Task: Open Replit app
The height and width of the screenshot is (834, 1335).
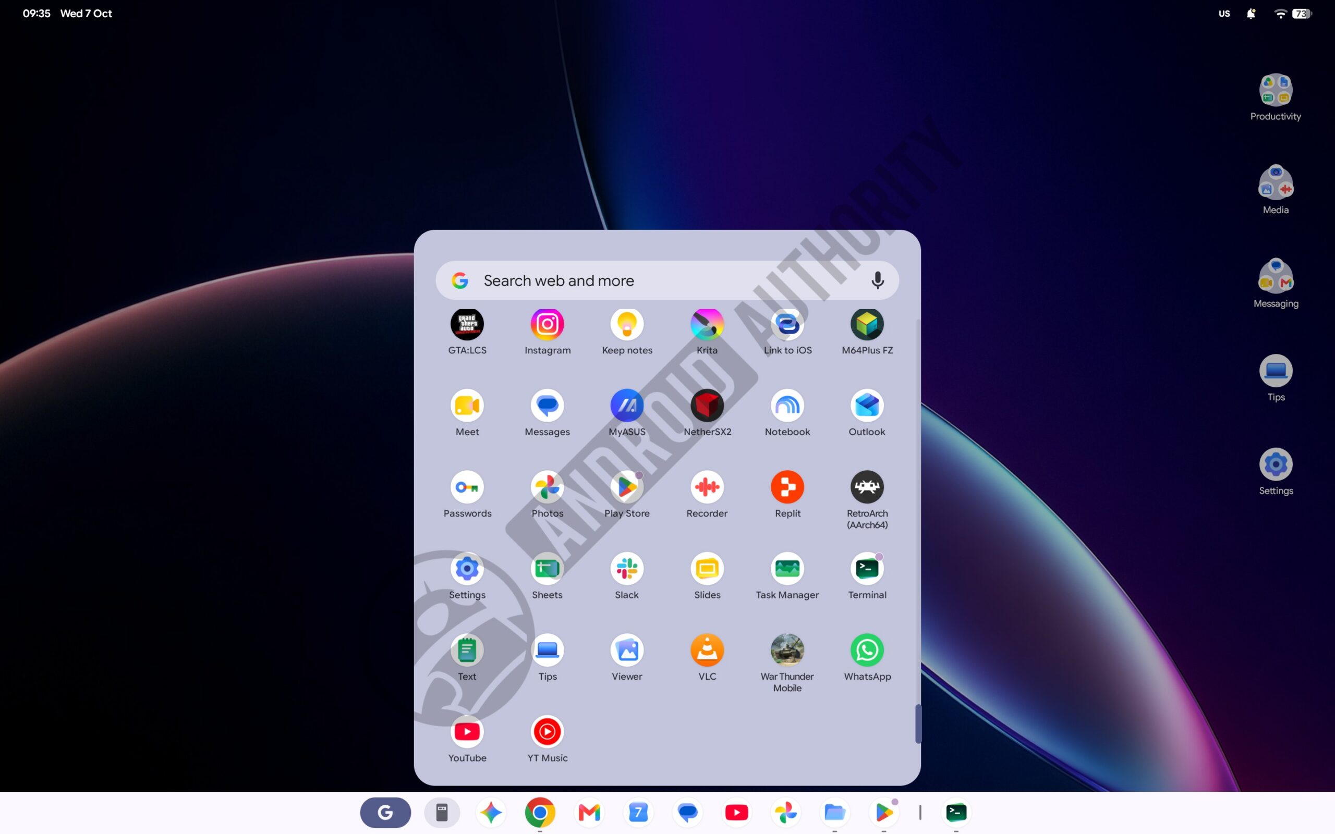Action: pos(787,487)
